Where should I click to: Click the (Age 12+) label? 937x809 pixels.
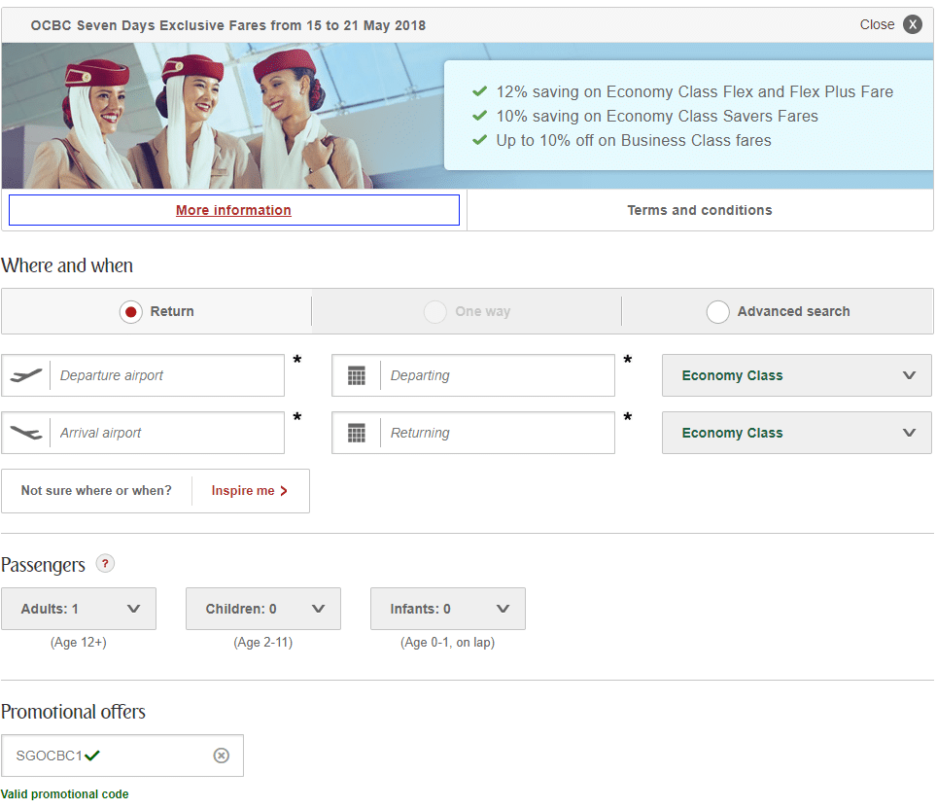tap(79, 642)
